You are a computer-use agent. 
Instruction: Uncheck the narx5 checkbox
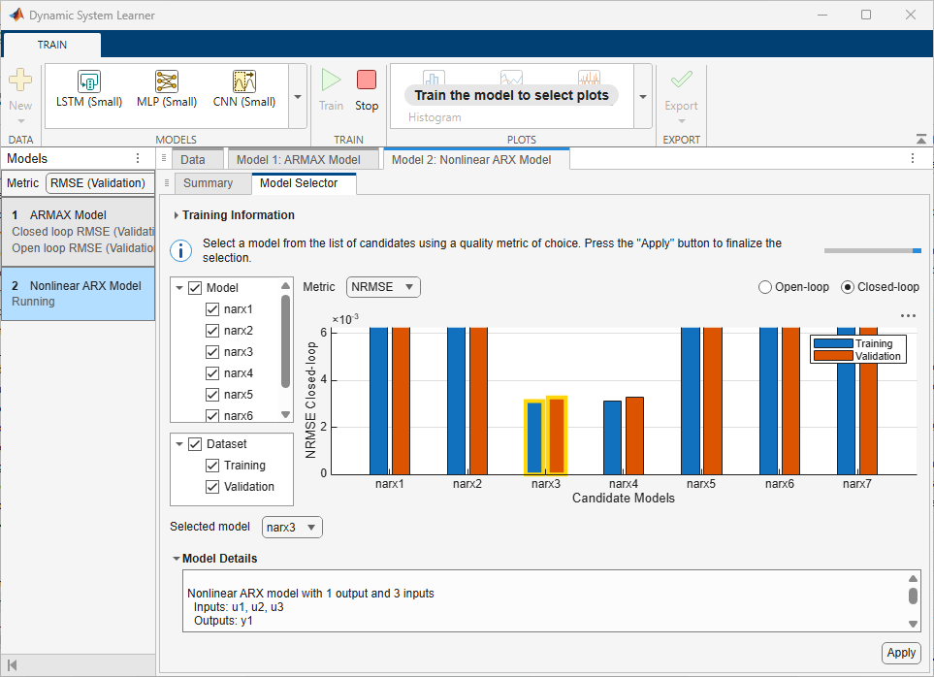212,395
